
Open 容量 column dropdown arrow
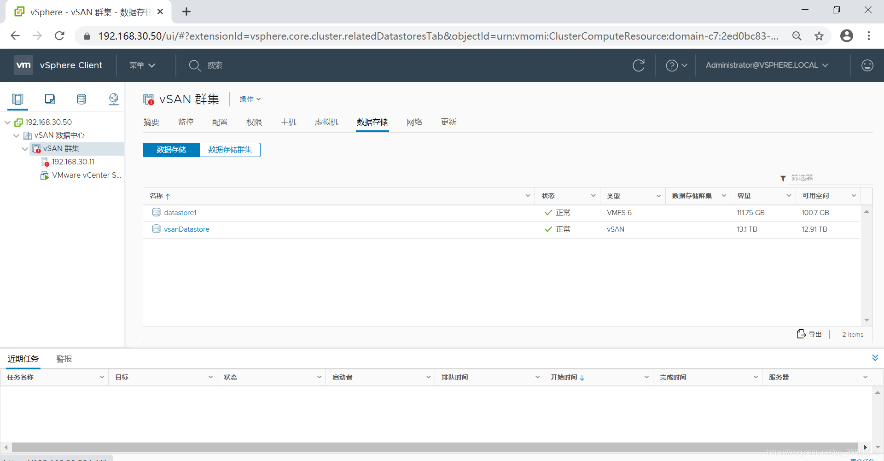[x=789, y=196]
